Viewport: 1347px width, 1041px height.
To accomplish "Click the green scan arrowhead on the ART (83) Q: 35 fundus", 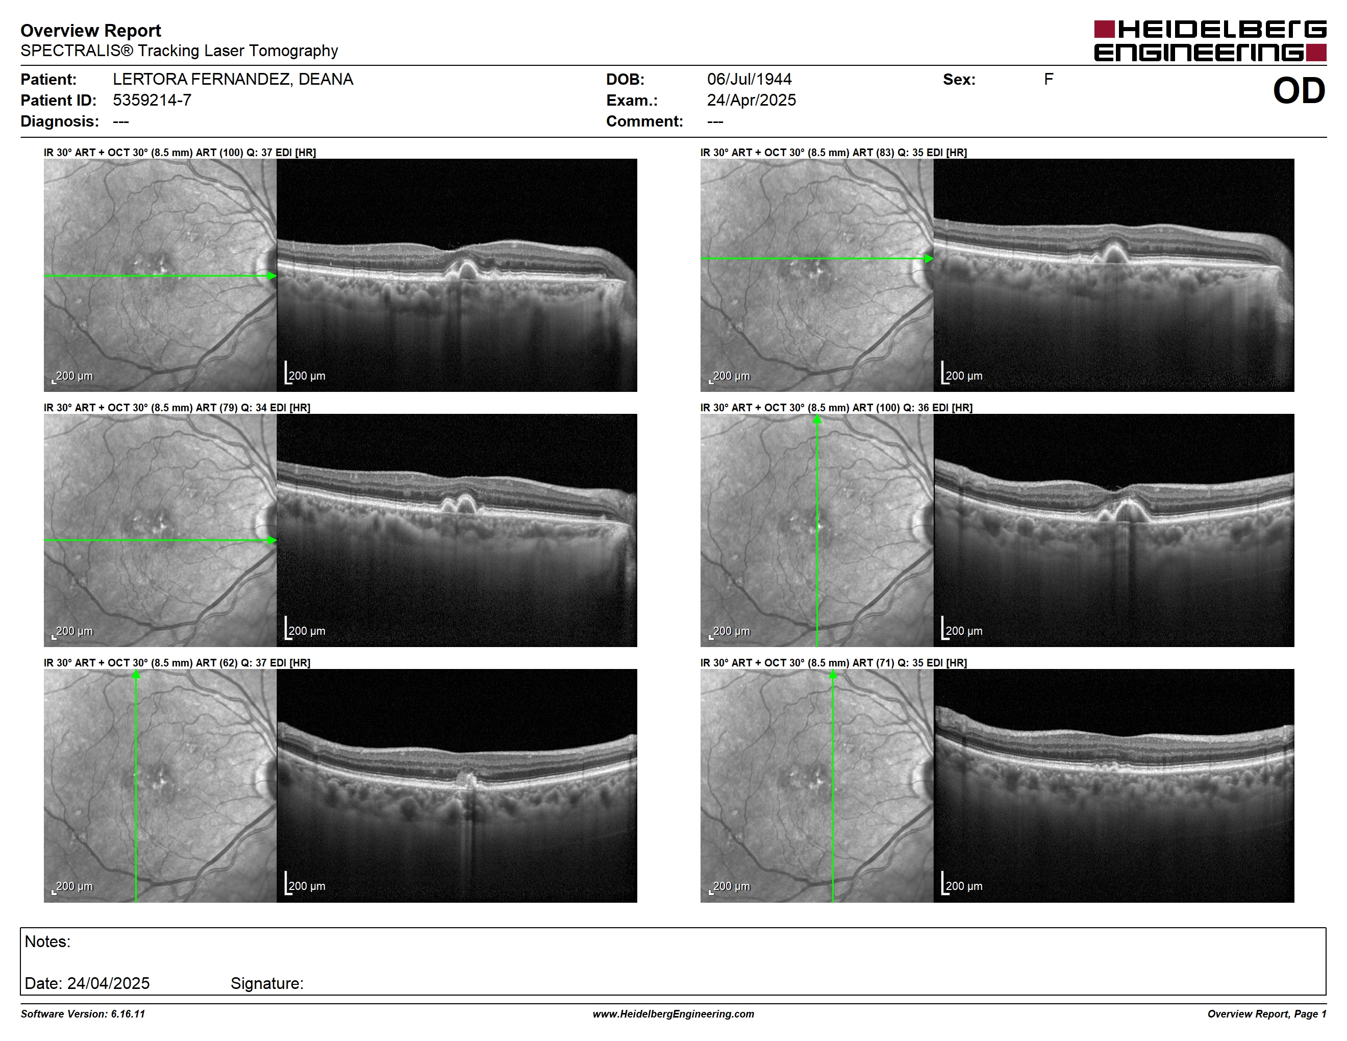I will [x=929, y=258].
